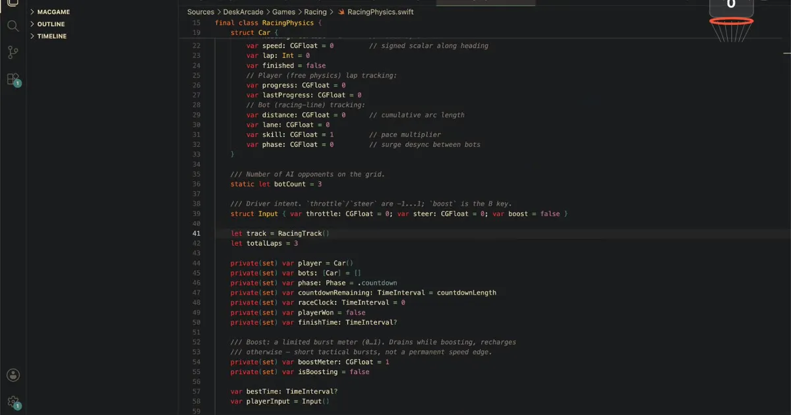The image size is (791, 415).
Task: Open the Source Control view
Action: tap(13, 53)
